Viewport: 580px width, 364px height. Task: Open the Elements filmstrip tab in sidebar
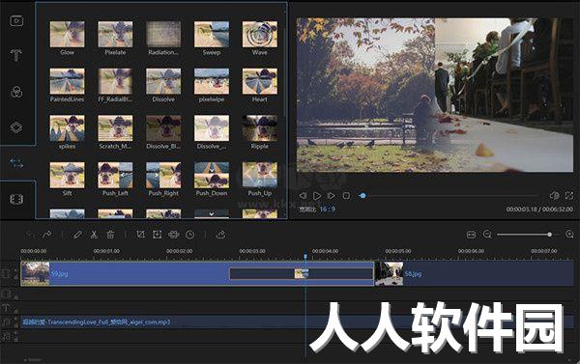pyautogui.click(x=16, y=199)
